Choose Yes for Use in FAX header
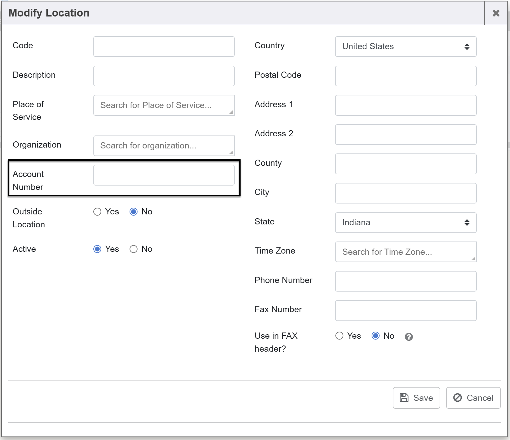This screenshot has height=440, width=510. pos(339,336)
